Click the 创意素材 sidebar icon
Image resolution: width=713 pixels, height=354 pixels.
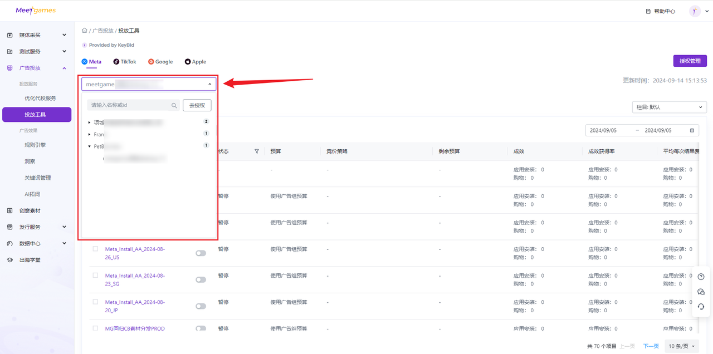point(9,210)
